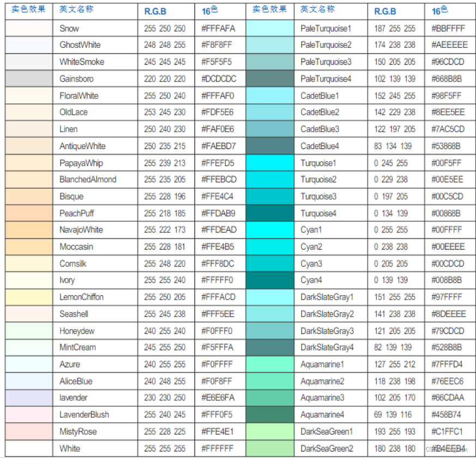Click the RGB value 83 134 139
This screenshot has width=476, height=458.
tap(393, 146)
